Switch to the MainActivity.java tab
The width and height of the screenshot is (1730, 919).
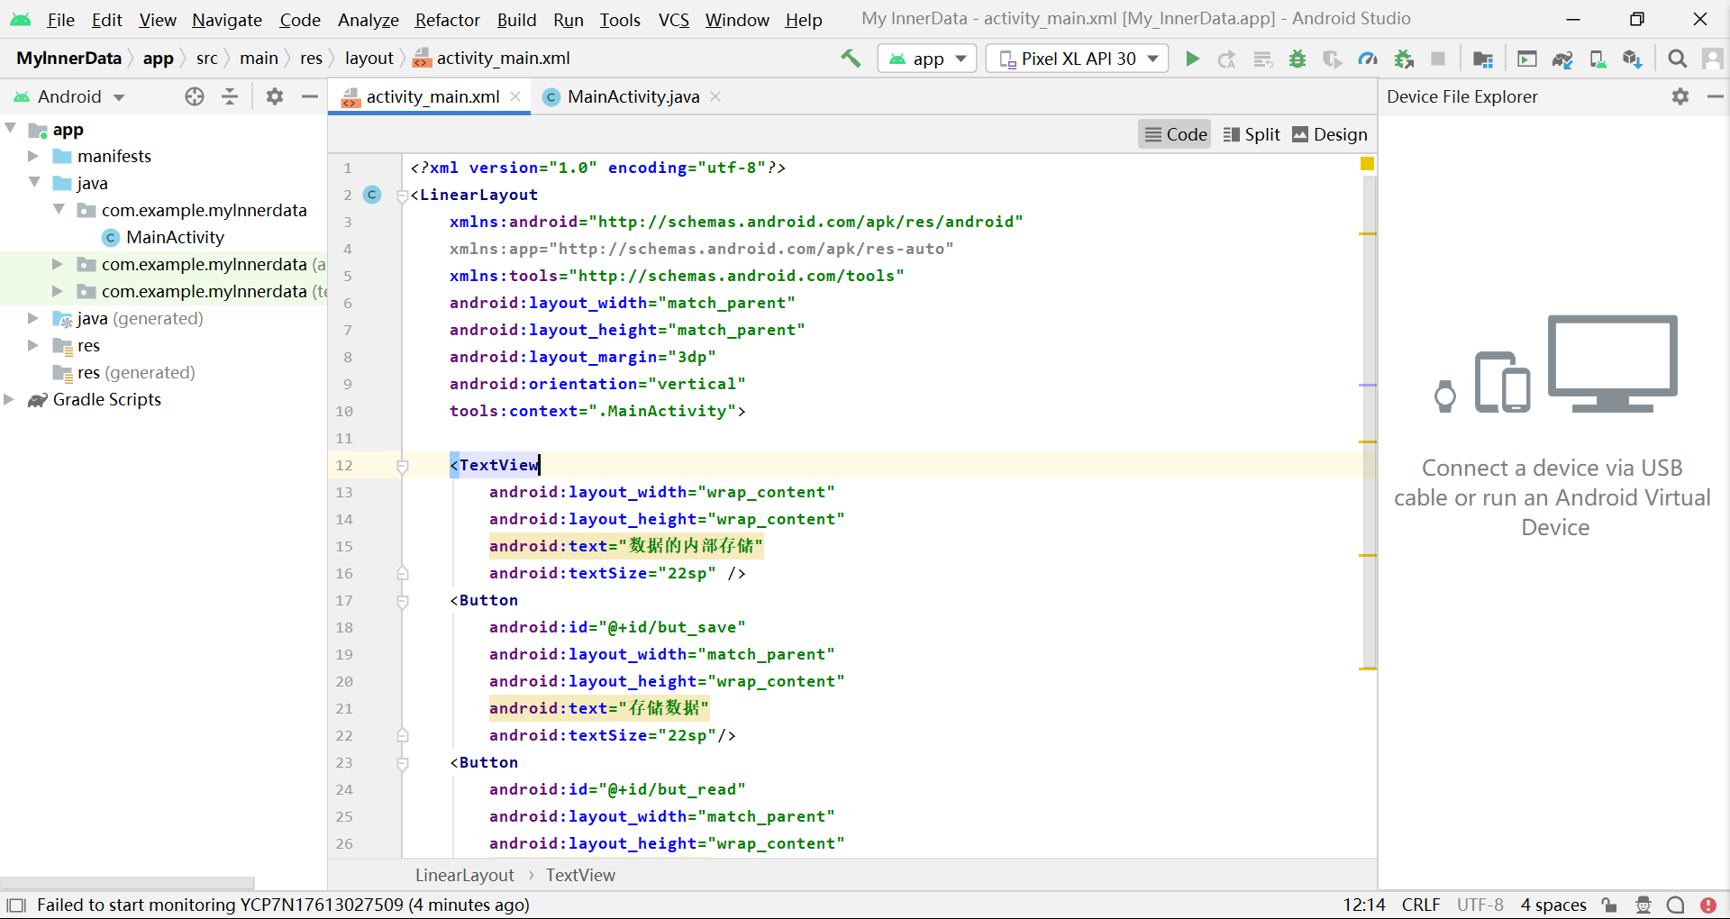(633, 96)
